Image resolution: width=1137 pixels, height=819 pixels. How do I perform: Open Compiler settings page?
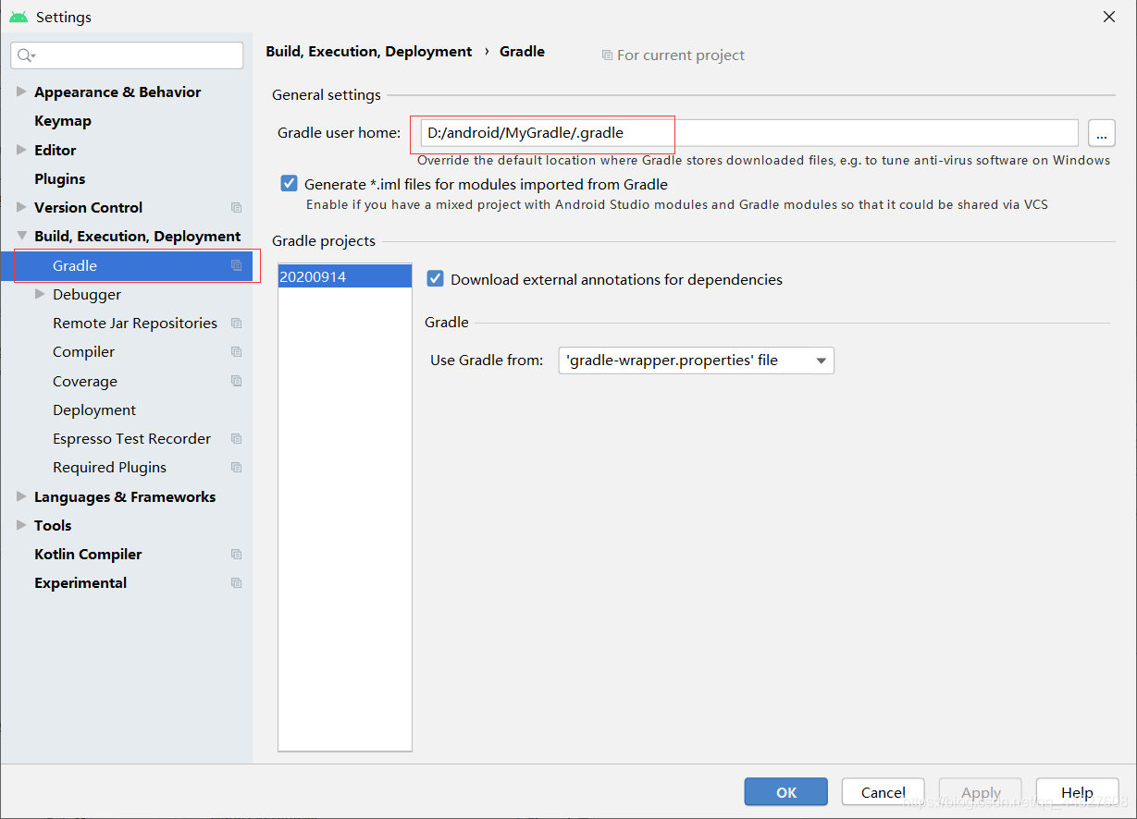pyautogui.click(x=84, y=352)
